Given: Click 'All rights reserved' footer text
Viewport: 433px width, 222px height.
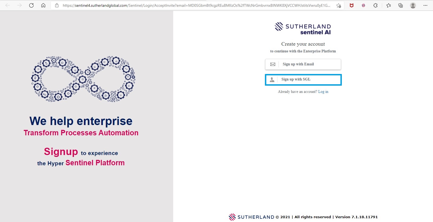Looking at the screenshot, I should (313, 217).
